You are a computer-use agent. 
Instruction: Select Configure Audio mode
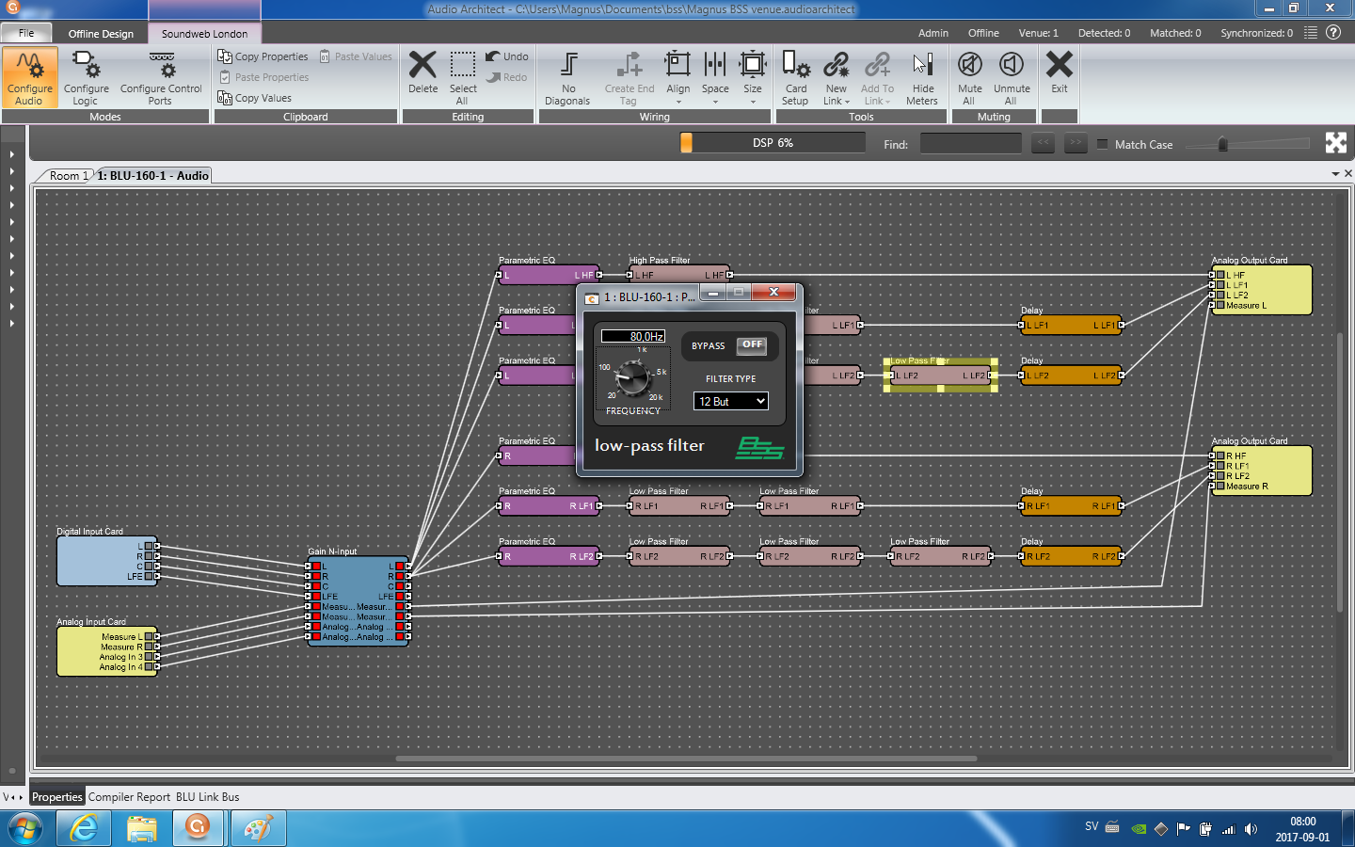click(29, 77)
